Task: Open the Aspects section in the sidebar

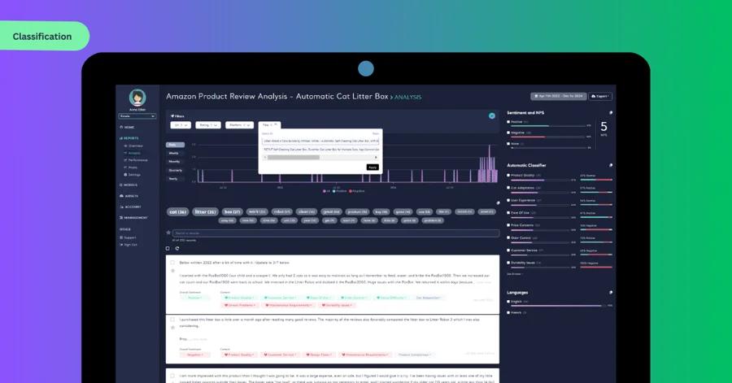Action: tap(129, 196)
